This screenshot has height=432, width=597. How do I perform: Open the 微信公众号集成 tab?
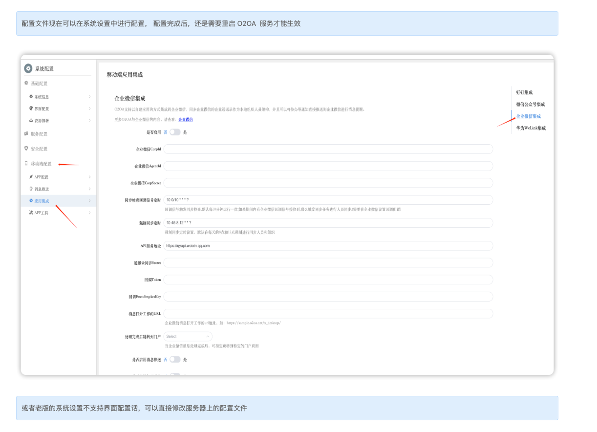tap(531, 104)
